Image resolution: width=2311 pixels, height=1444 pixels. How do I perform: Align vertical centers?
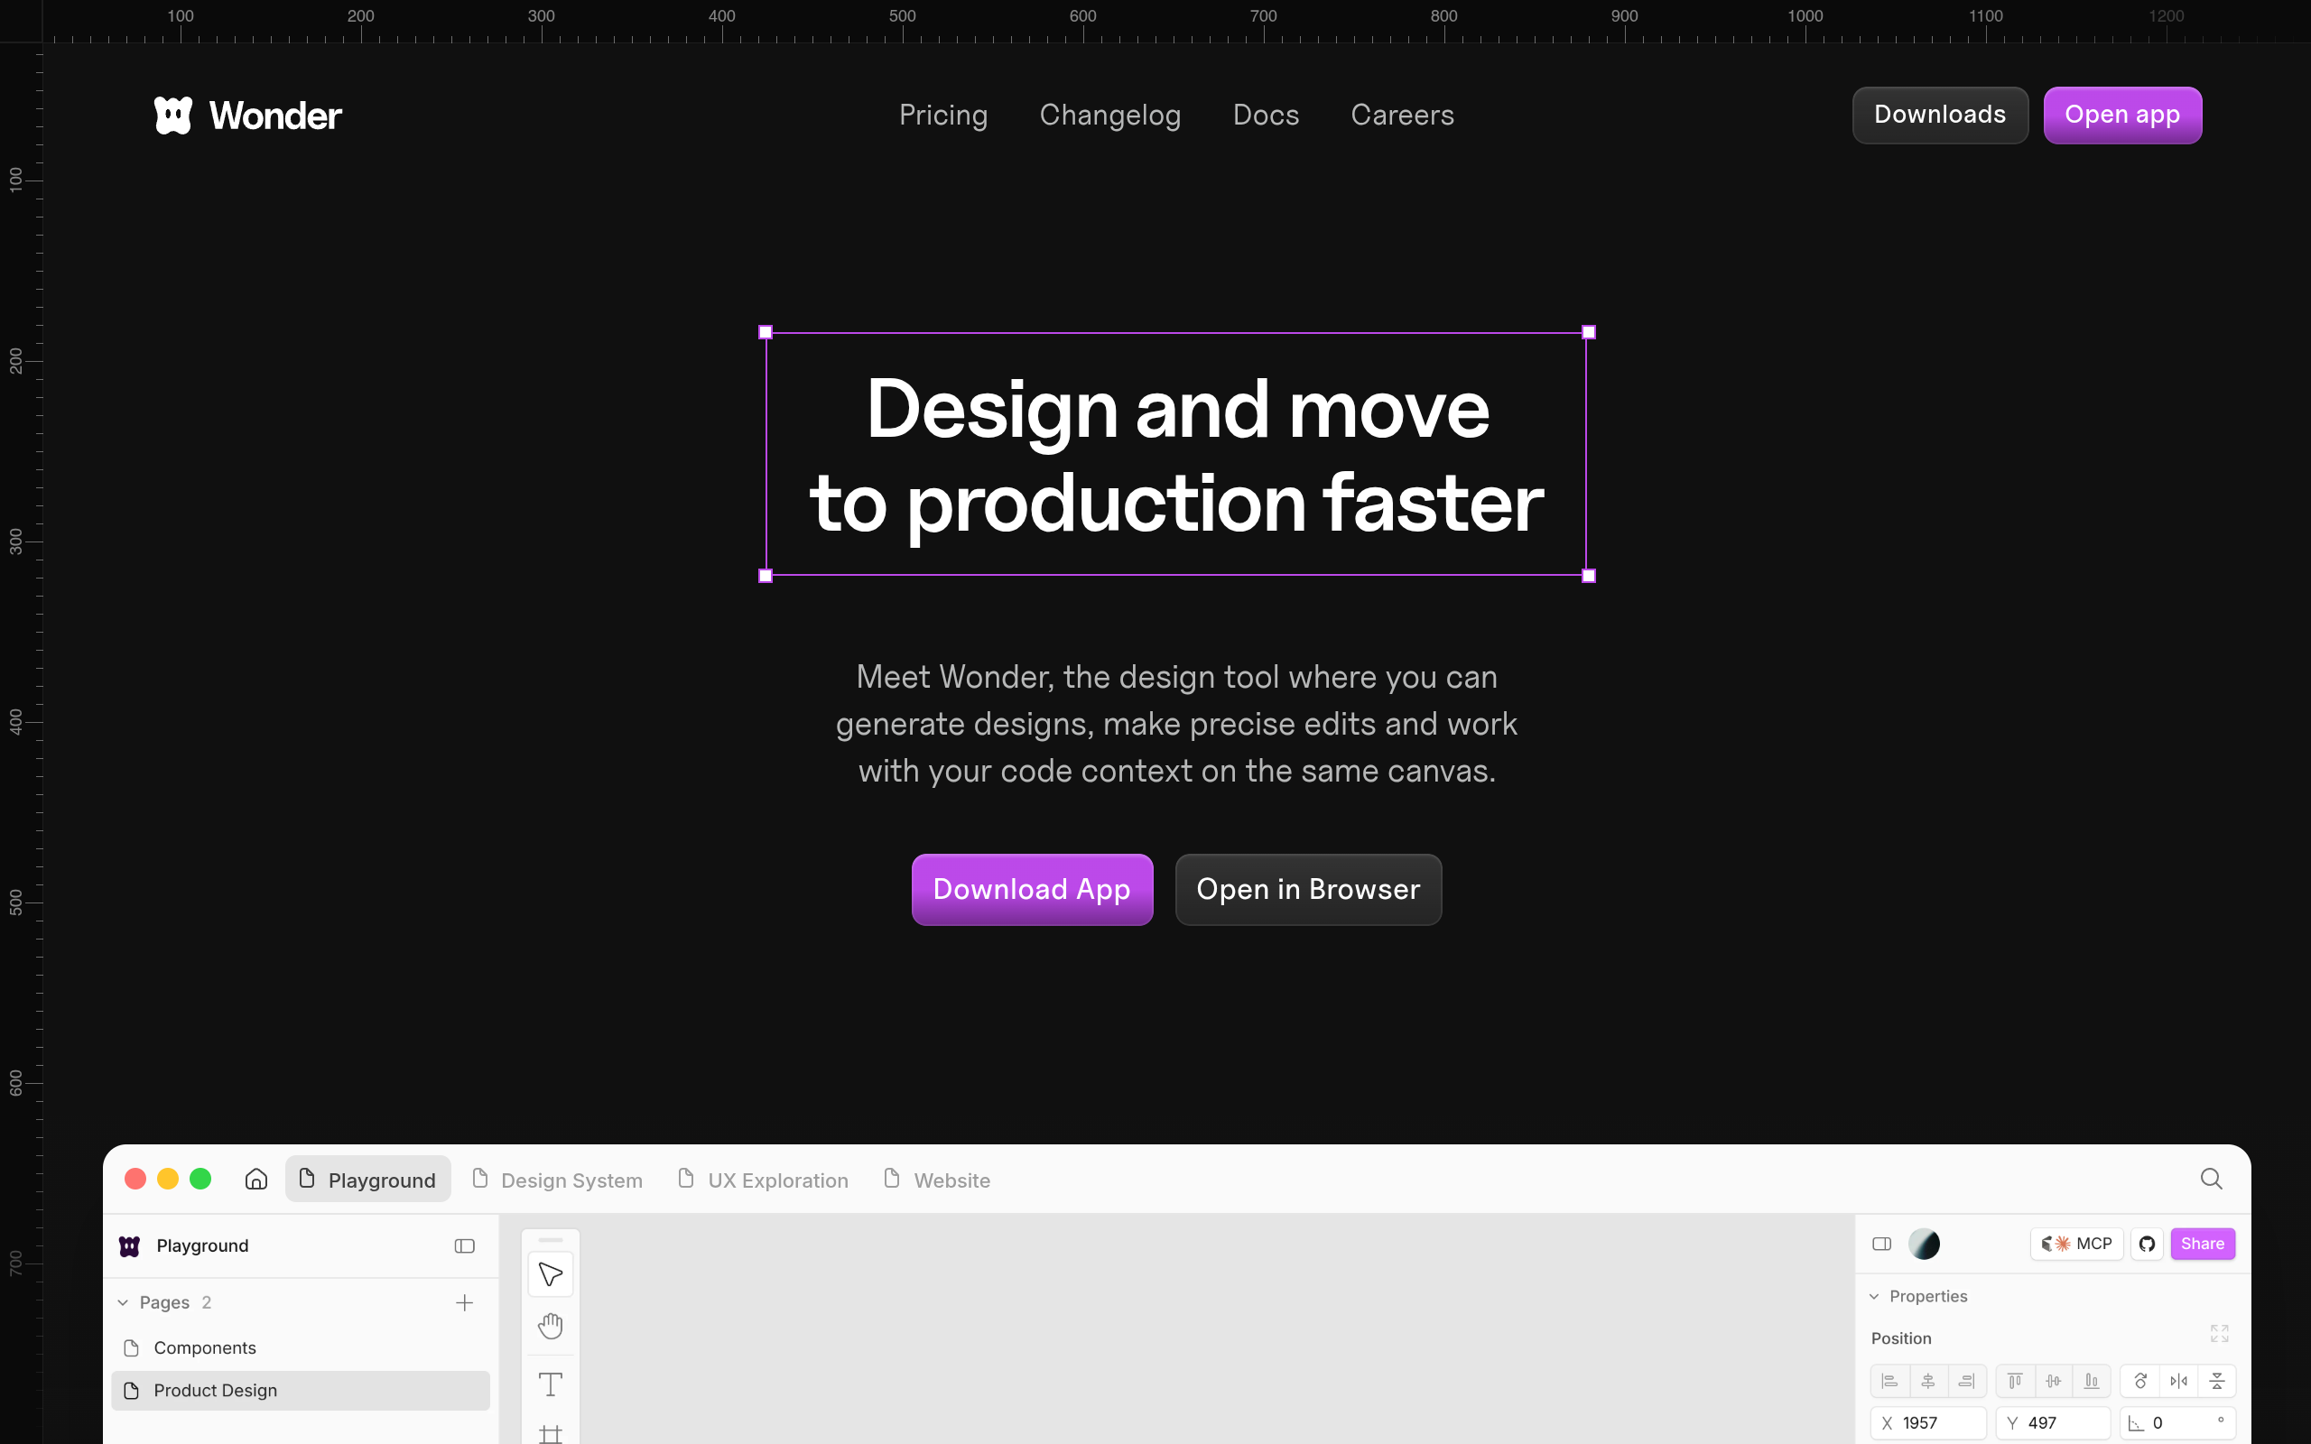2053,1380
